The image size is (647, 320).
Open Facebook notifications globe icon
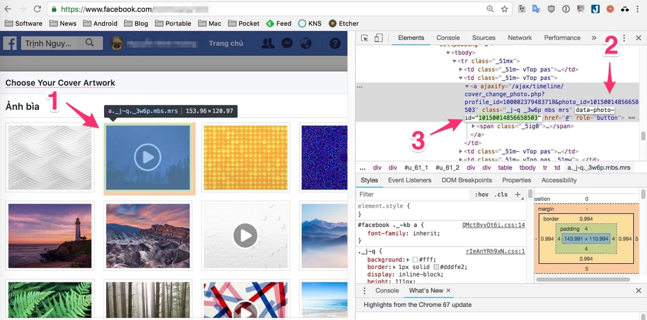[305, 43]
